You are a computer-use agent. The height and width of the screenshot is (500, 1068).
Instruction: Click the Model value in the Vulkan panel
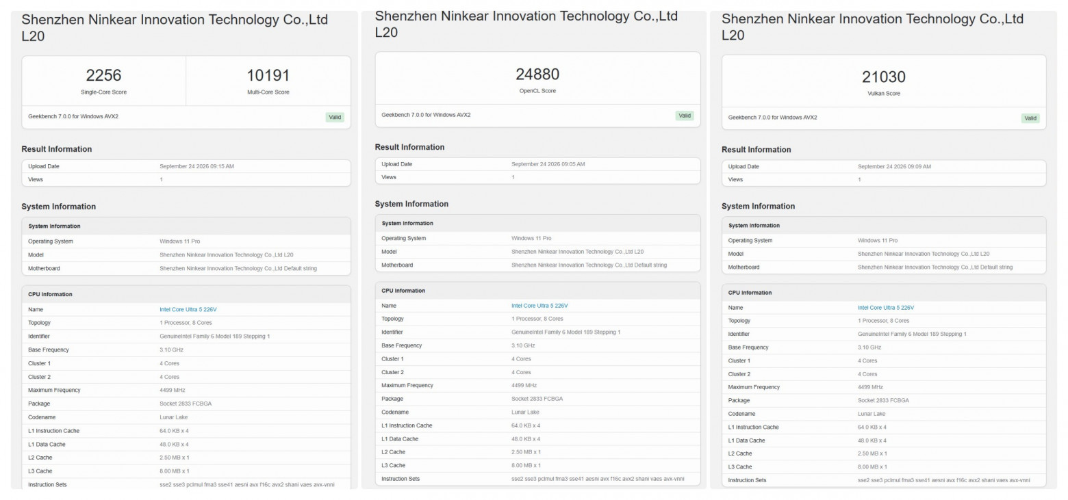tap(924, 254)
